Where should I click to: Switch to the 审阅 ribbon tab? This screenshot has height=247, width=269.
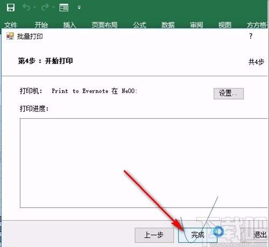coord(197,25)
